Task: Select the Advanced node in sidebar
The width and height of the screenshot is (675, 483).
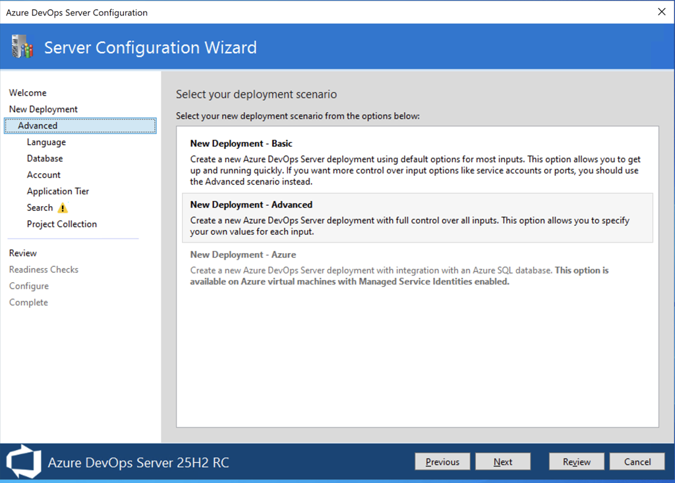Action: [x=38, y=126]
